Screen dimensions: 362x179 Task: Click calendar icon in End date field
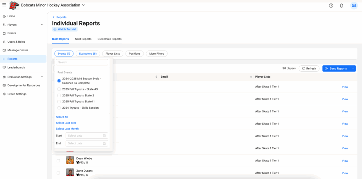104,143
